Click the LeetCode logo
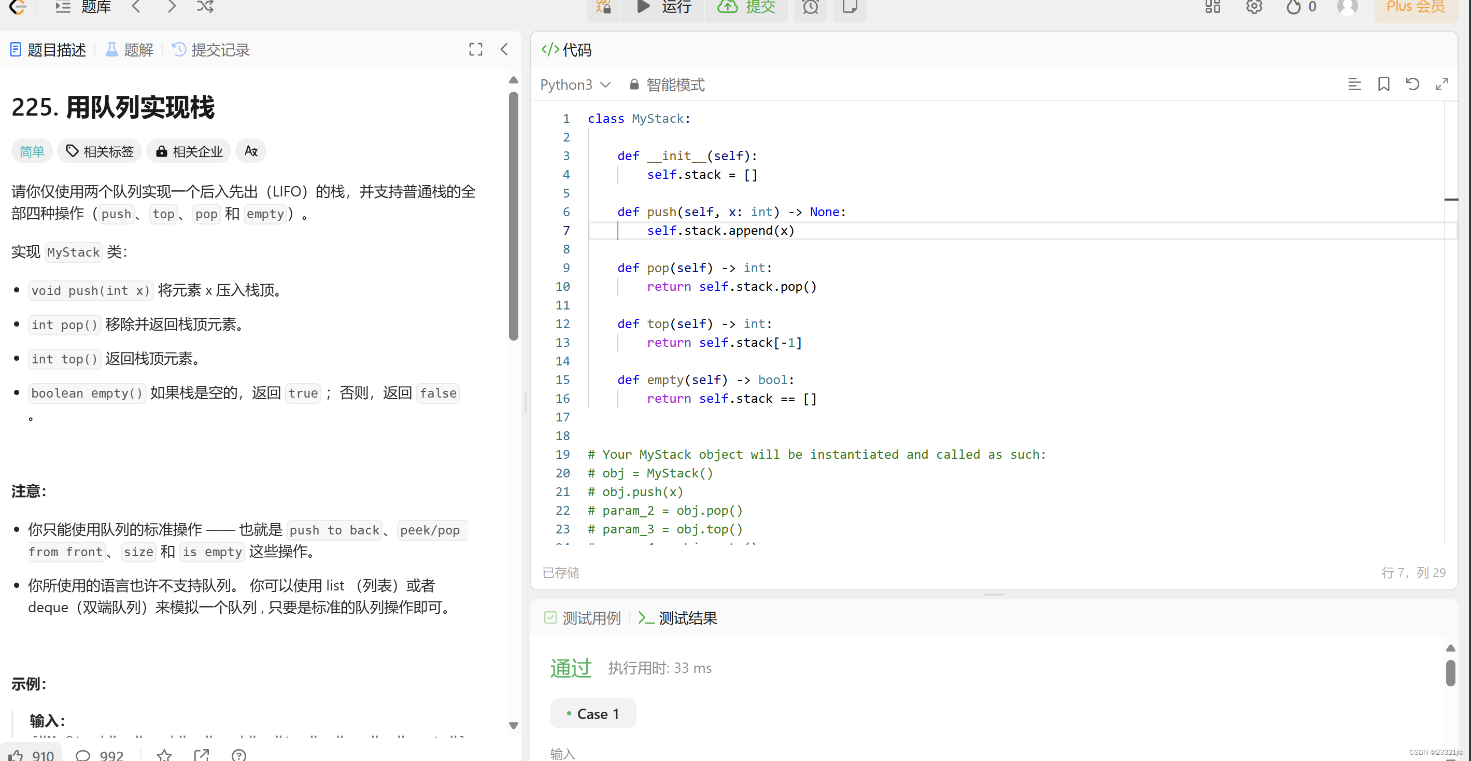This screenshot has height=761, width=1471. tap(18, 7)
